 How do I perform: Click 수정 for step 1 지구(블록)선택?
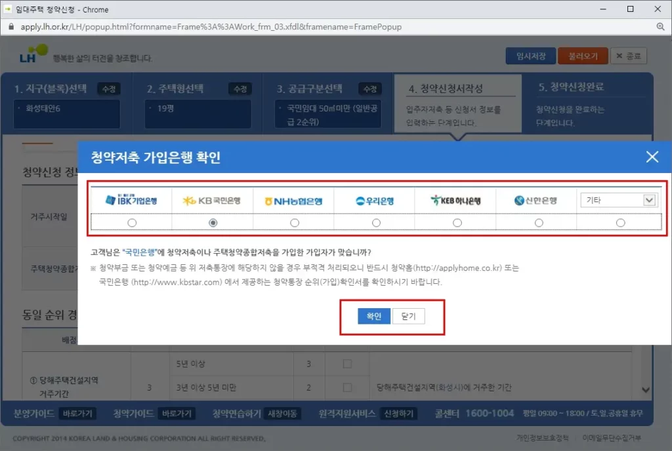109,89
